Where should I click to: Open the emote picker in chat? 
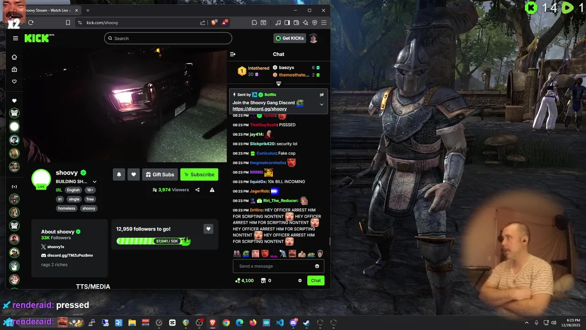pyautogui.click(x=317, y=266)
